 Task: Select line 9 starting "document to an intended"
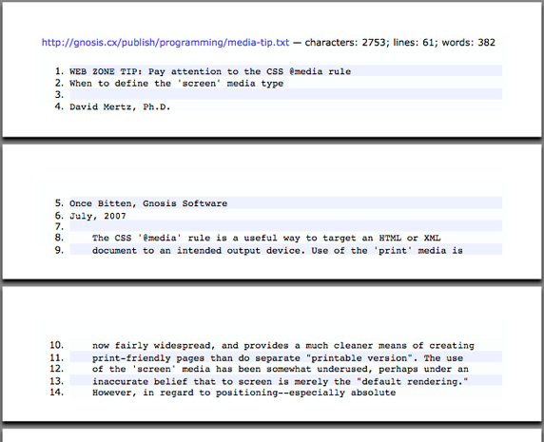[285, 249]
